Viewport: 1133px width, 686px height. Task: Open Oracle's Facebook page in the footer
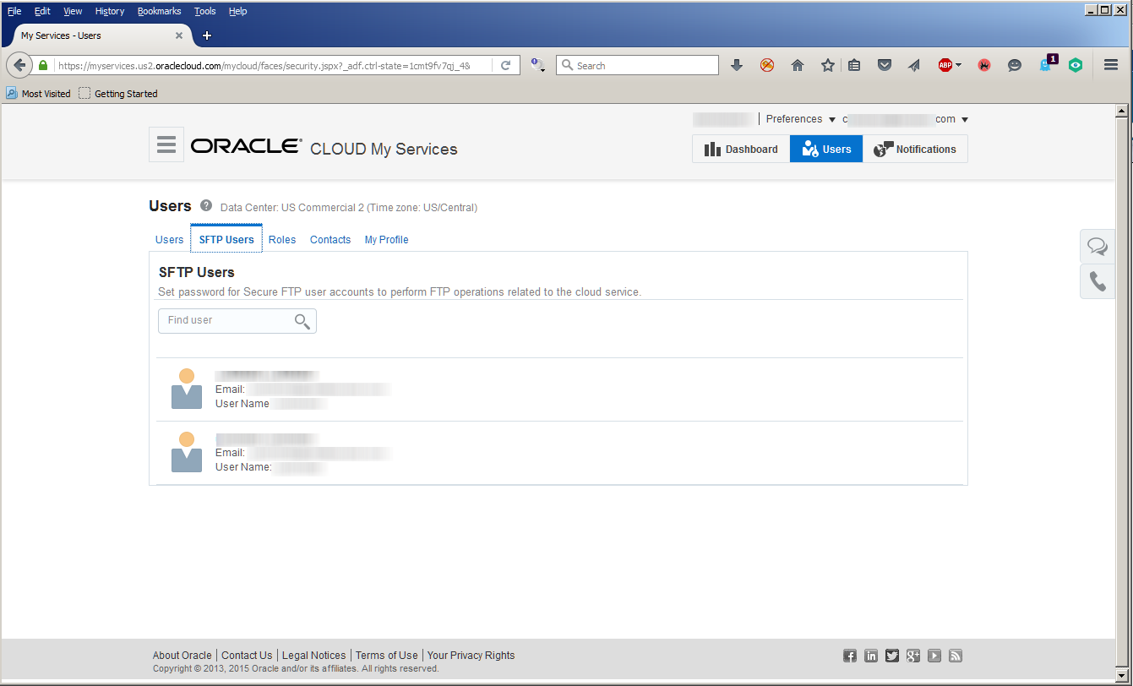(x=850, y=656)
